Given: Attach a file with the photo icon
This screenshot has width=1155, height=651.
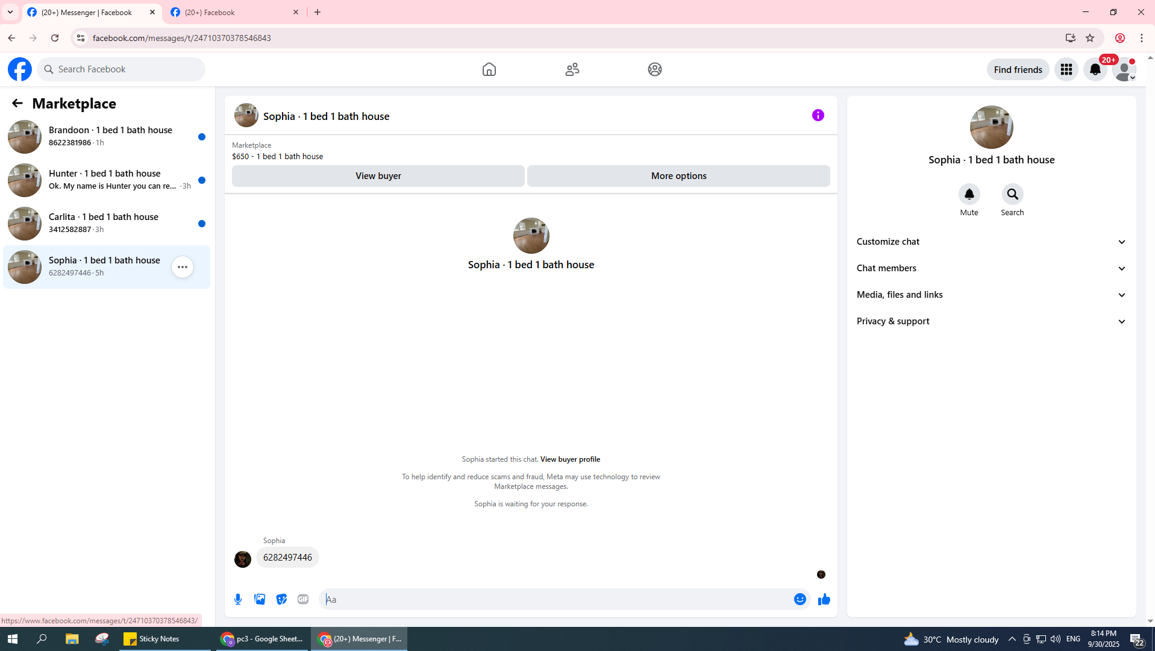Looking at the screenshot, I should coord(260,599).
